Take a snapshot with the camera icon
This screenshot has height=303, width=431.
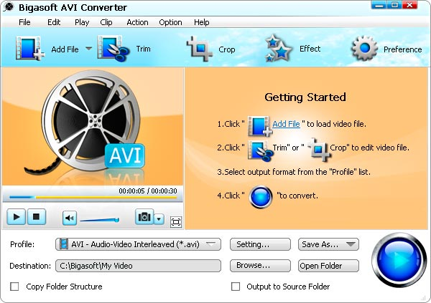pos(144,217)
